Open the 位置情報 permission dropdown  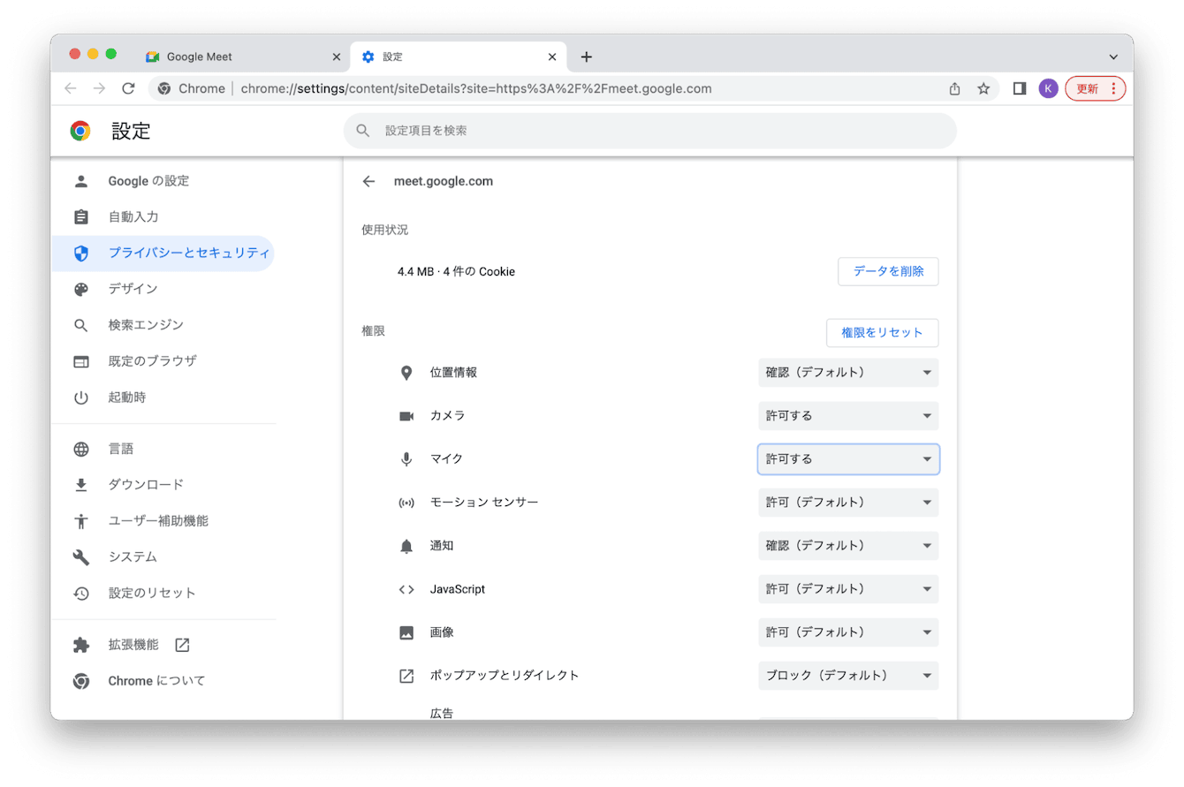(x=848, y=373)
